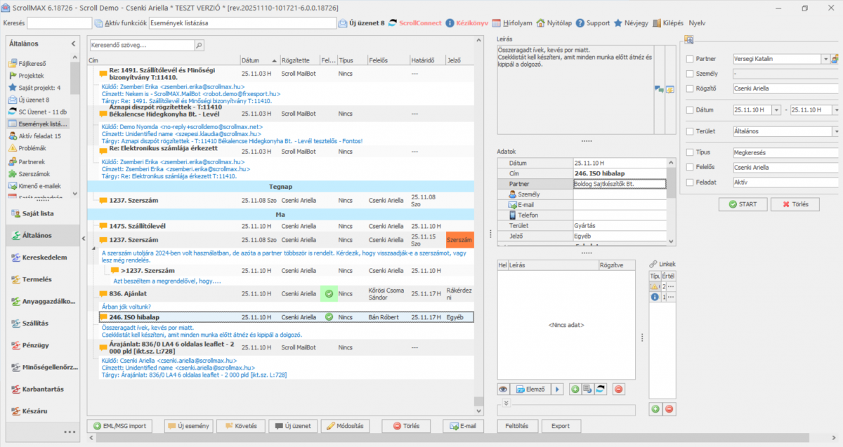
Task: Open the Problémák warning icon item
Action: click(13, 148)
